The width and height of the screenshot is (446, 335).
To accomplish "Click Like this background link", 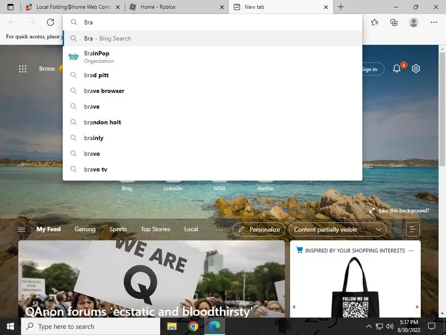I will 404,211.
